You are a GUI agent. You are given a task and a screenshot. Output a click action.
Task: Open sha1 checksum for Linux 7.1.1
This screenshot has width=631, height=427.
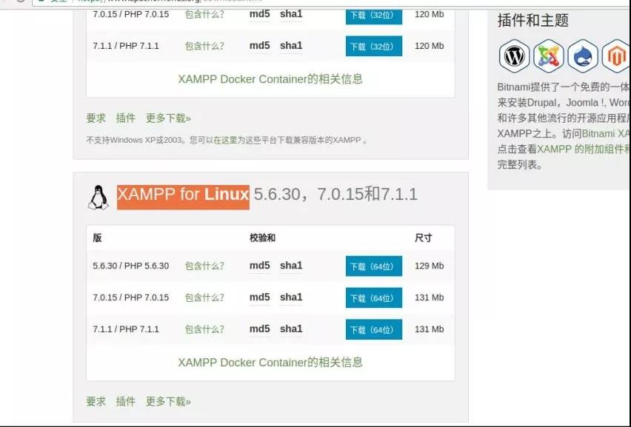point(291,329)
